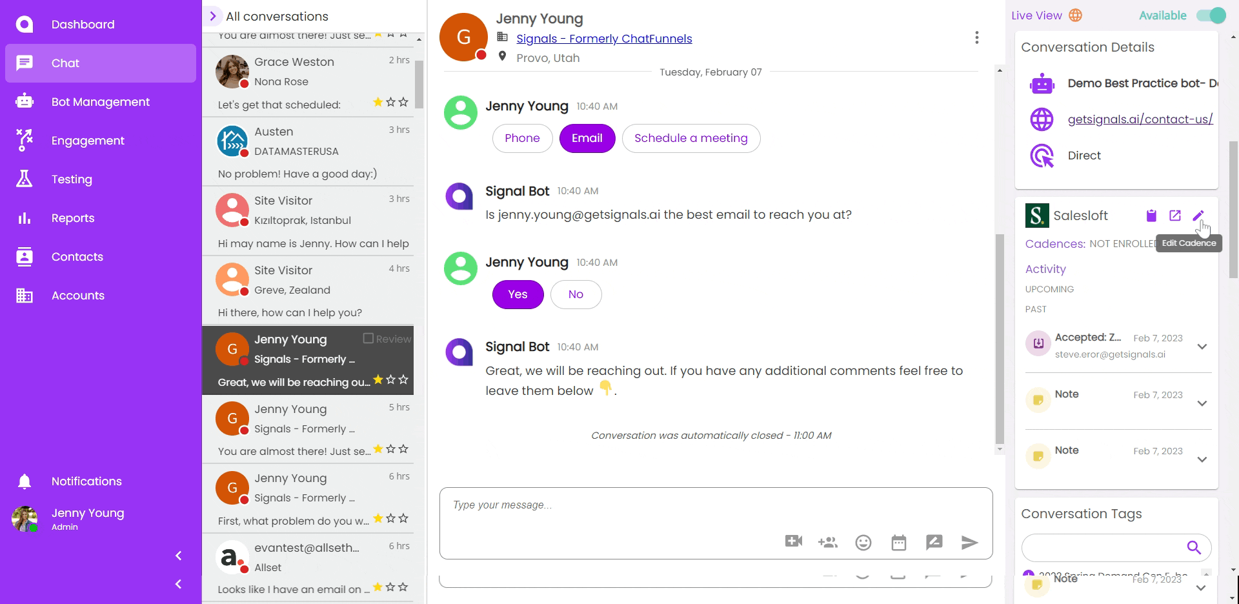Expand the Accepted activity entry
This screenshot has width=1239, height=604.
point(1202,347)
